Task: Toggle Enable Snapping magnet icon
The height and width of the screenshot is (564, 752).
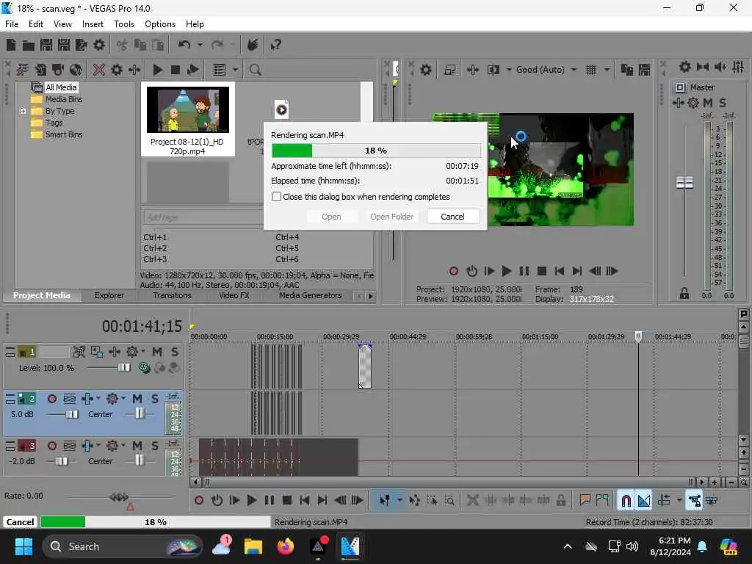Action: coord(626,501)
